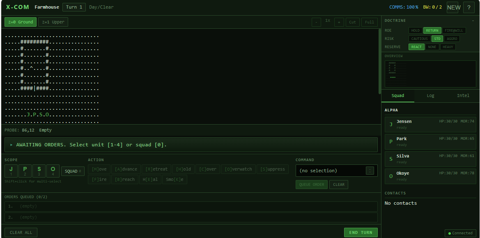The image size is (480, 238).
Task: Set ROE to FIRE@WILL
Action: click(x=454, y=30)
